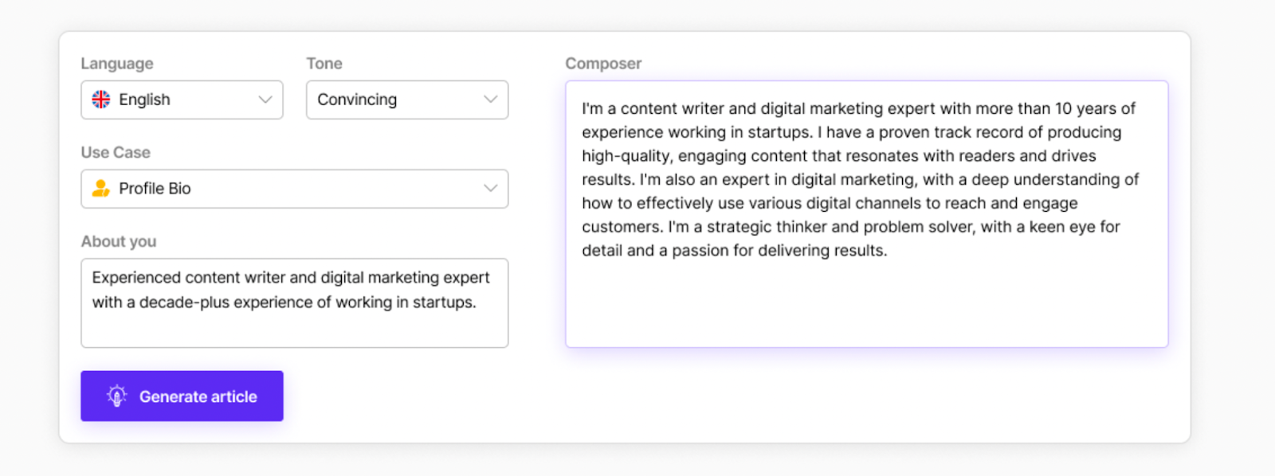Click the Composer heading label
The image size is (1275, 476).
click(x=603, y=64)
